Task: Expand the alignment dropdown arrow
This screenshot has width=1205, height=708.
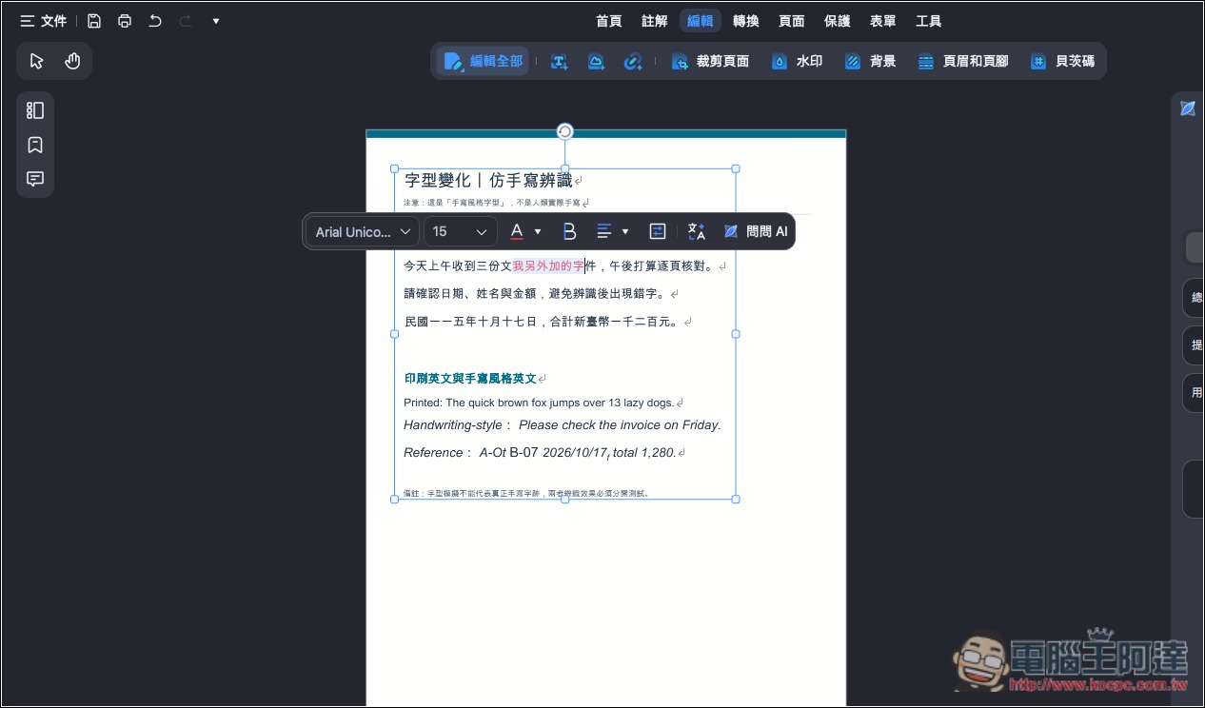Action: click(625, 231)
